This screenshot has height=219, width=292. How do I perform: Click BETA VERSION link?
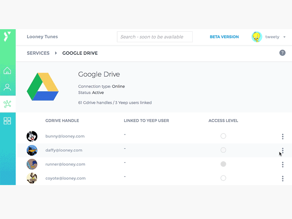click(x=224, y=37)
